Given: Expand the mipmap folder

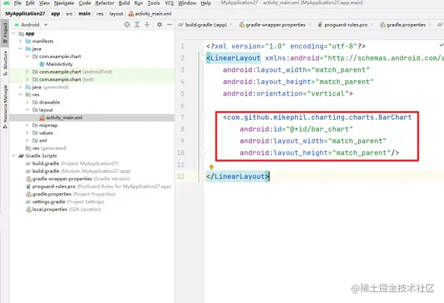Looking at the screenshot, I should tap(27, 125).
